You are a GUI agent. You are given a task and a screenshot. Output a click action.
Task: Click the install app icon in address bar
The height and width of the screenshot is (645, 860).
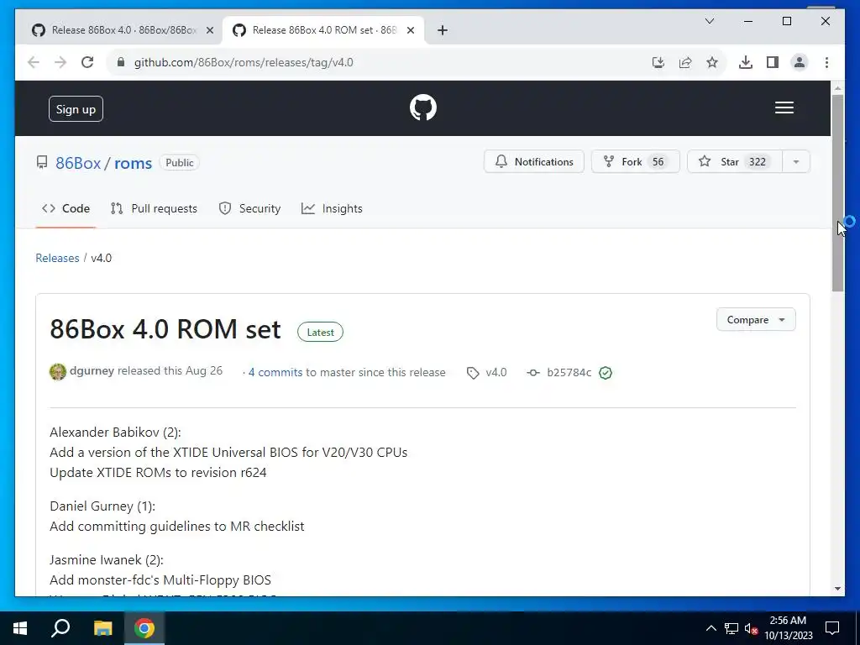point(658,62)
